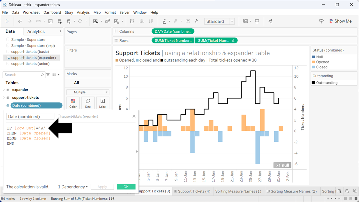This screenshot has width=359, height=202.
Task: Click the Presentation mode icon
Action: 257,21
